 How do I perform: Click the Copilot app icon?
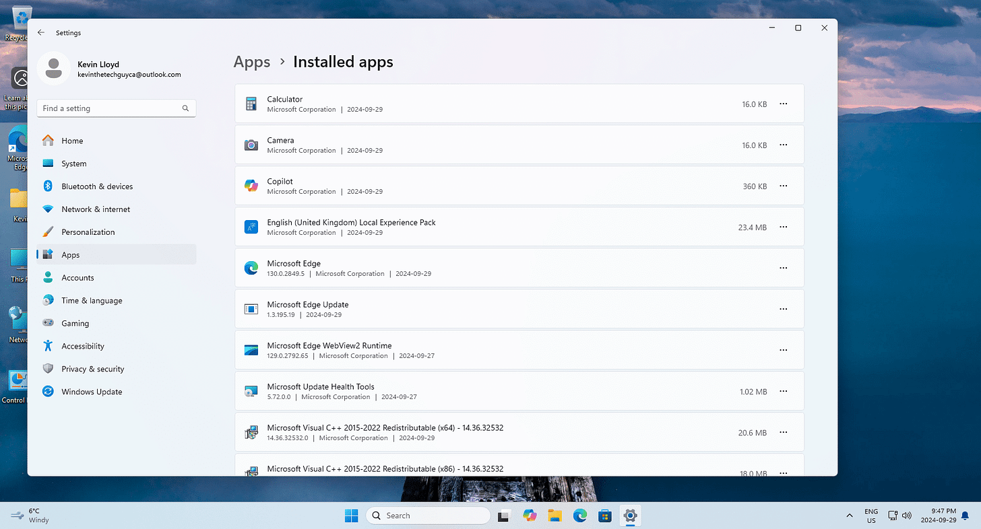tap(251, 186)
